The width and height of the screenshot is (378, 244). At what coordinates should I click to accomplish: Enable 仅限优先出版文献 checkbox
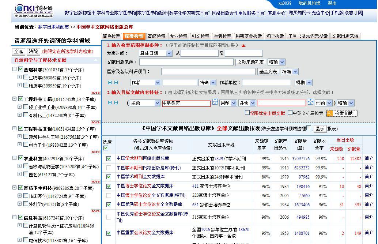coord(247,112)
